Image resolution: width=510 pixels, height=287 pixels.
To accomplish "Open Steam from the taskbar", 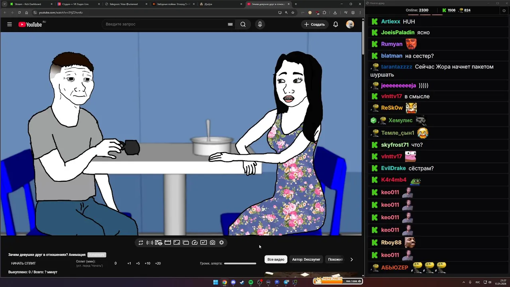I will [x=242, y=282].
